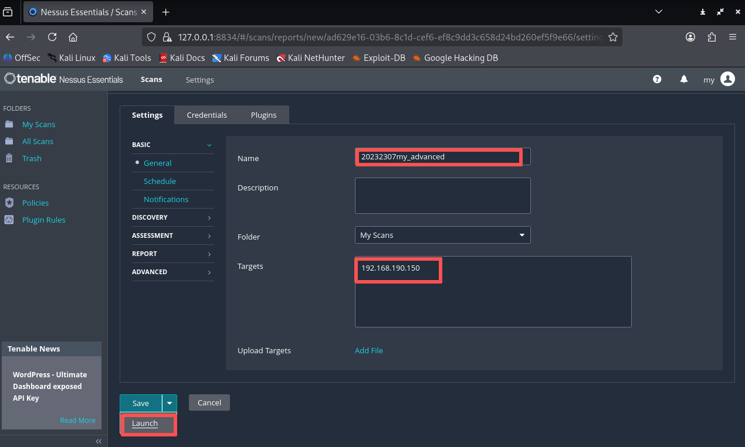Open the My Scans folder link
Viewport: 745px width, 447px height.
pos(39,124)
